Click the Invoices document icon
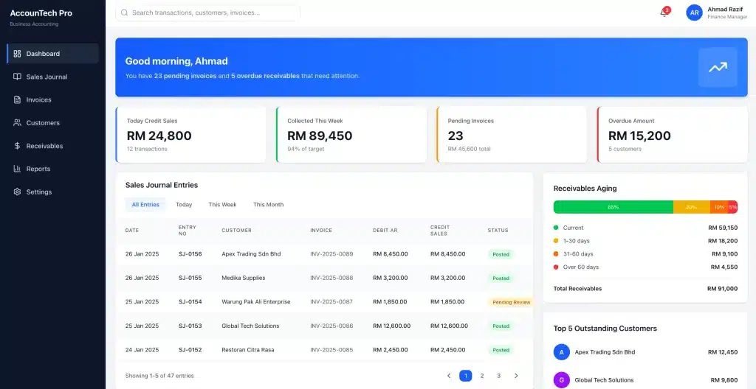 point(18,99)
